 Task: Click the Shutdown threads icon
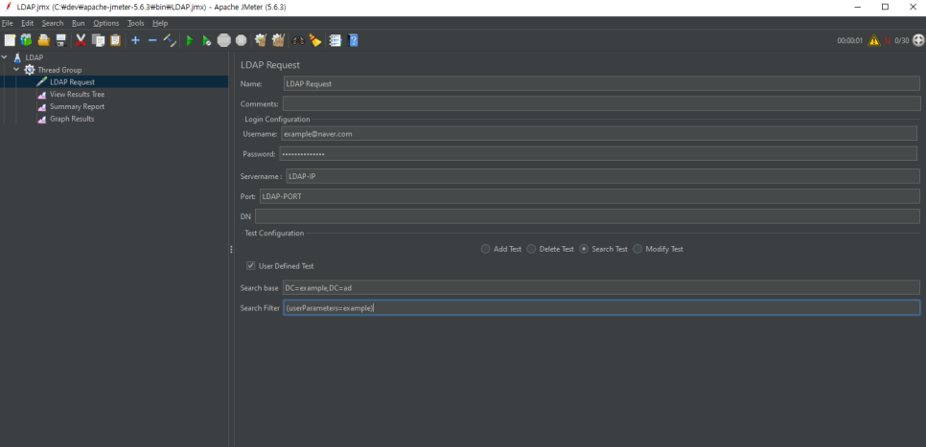tap(241, 40)
